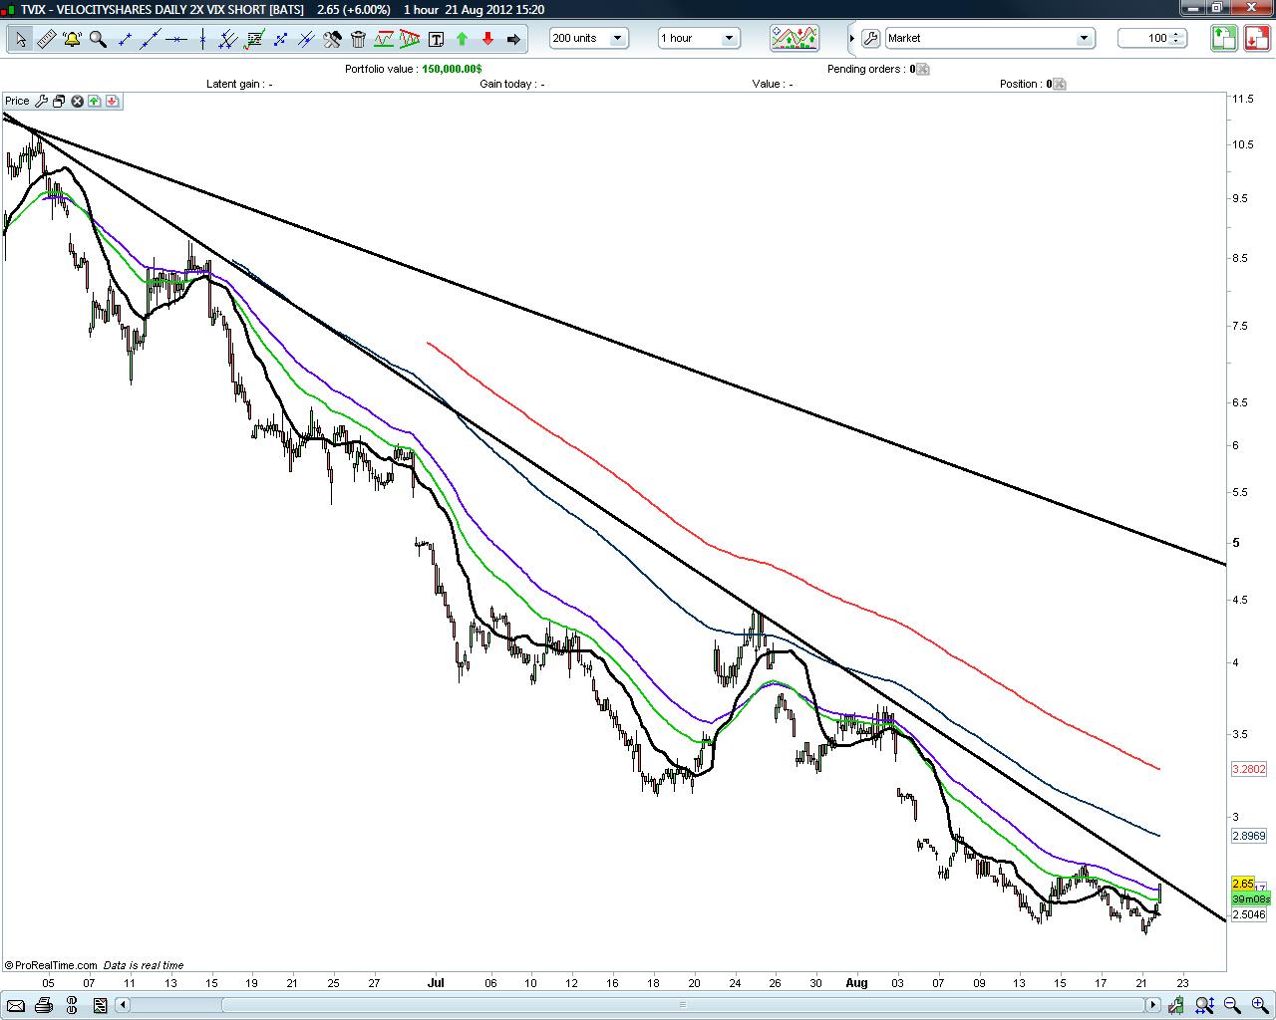The image size is (1276, 1020).
Task: Click the Portfolio value 150,000.00$ text
Action: (x=414, y=69)
